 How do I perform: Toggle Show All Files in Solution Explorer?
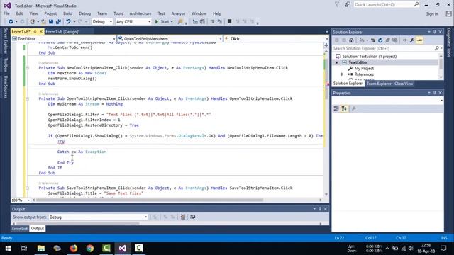pyautogui.click(x=395, y=40)
